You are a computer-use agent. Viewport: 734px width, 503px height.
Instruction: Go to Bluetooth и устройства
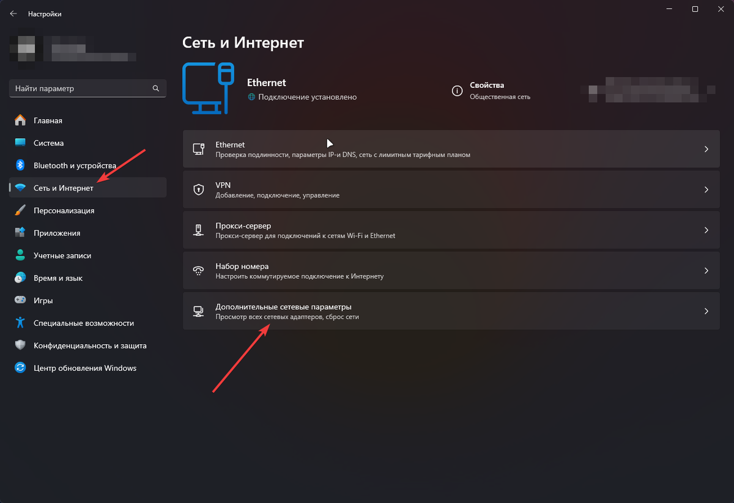click(87, 166)
